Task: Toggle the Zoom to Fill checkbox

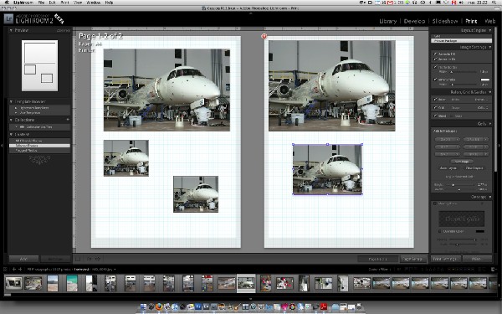Action: click(435, 54)
